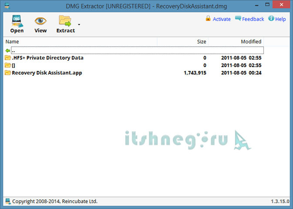Image resolution: width=293 pixels, height=209 pixels.
Task: Minimize the DMG Extractor window
Action: point(257,5)
